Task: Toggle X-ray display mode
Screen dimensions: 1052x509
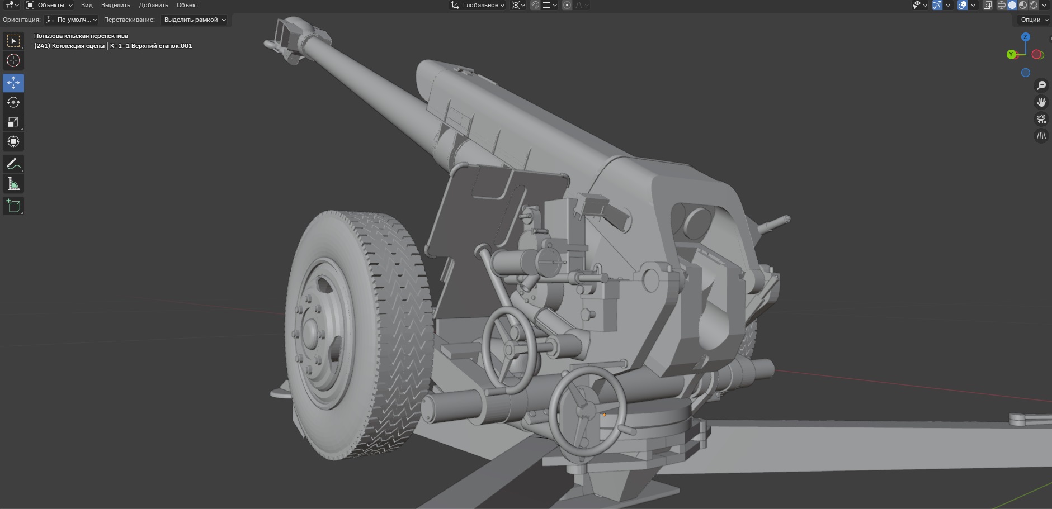Action: coord(988,5)
